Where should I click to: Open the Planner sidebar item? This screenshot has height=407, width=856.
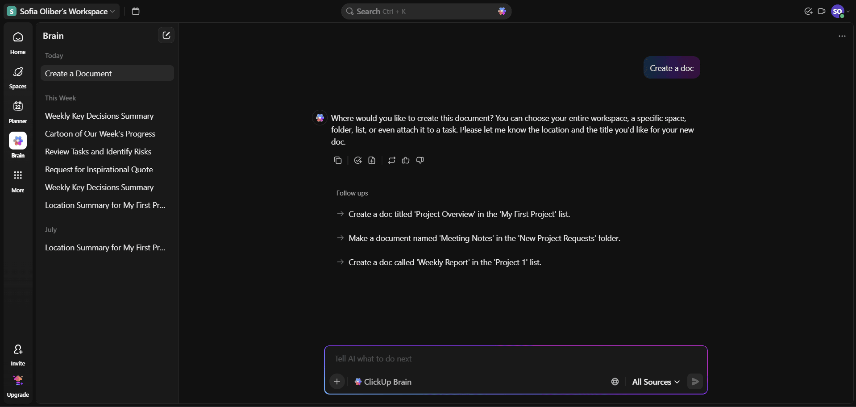(18, 112)
